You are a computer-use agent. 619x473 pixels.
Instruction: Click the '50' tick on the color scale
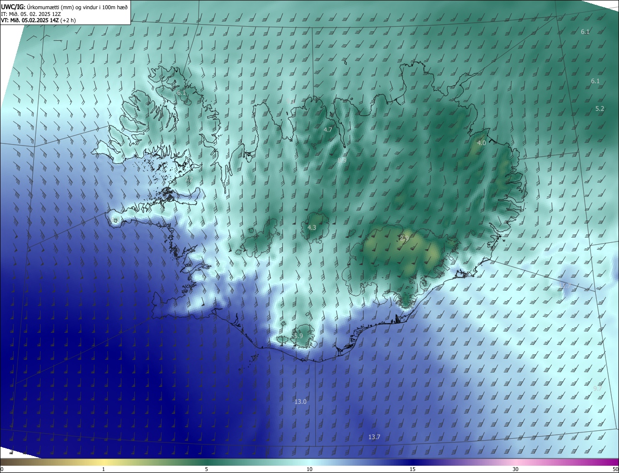615,469
